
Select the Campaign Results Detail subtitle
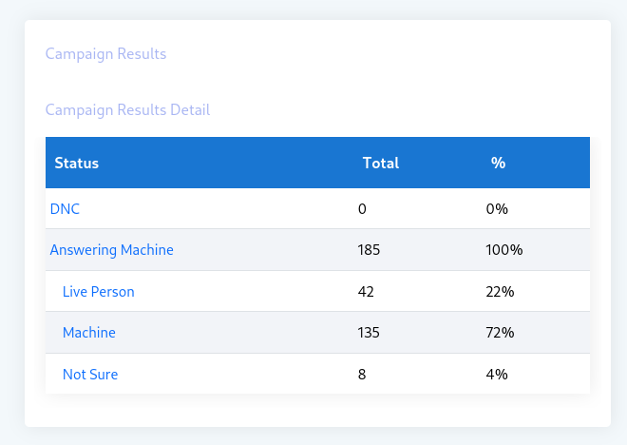[x=127, y=110]
